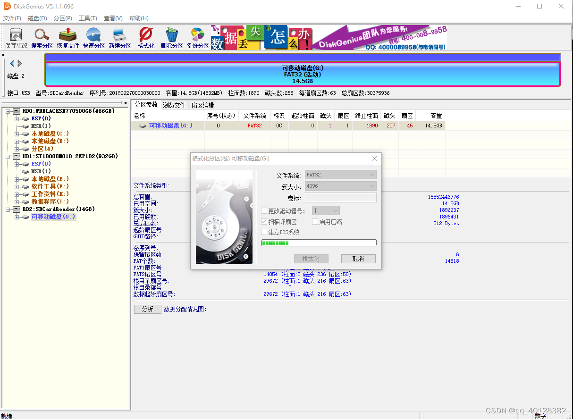Click the Cancel (取消) button in dialog
The height and width of the screenshot is (419, 573).
point(358,259)
